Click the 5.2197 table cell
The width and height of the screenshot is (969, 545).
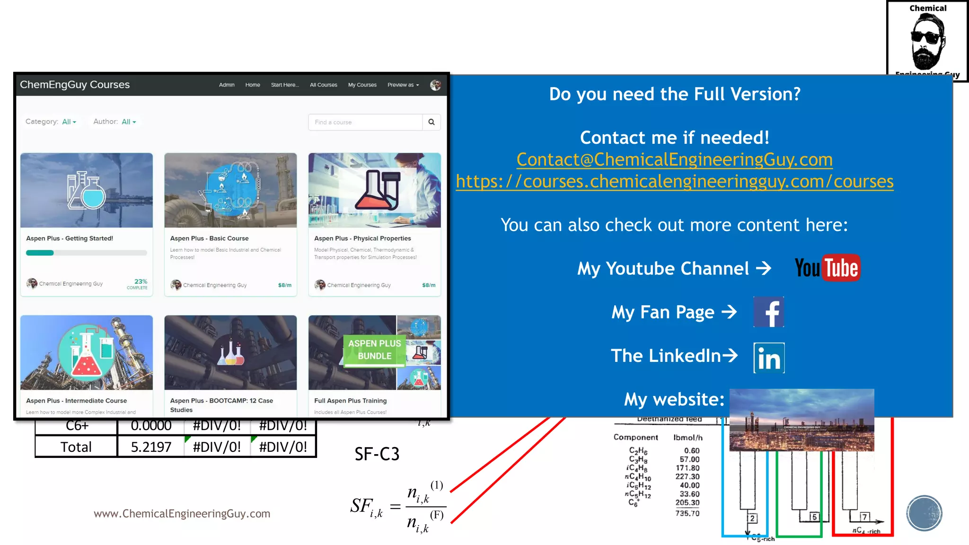pos(151,447)
